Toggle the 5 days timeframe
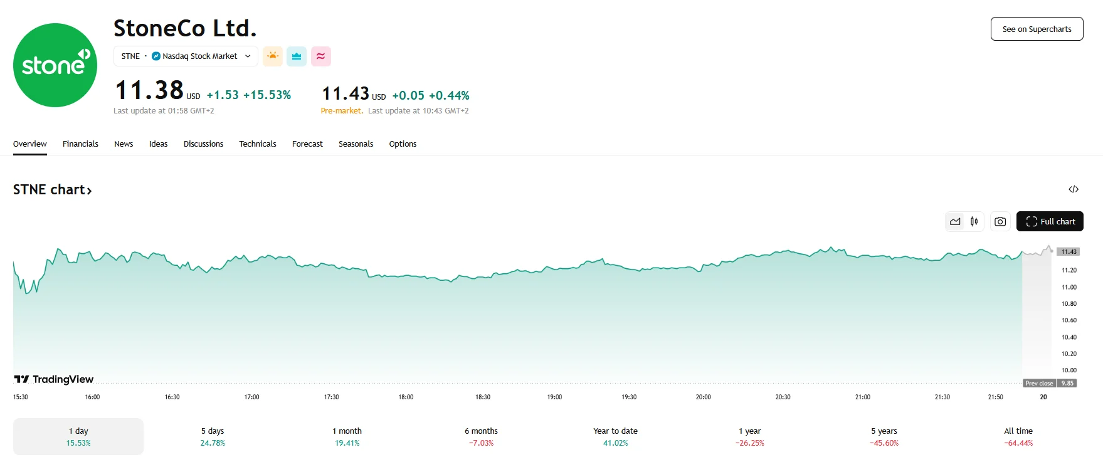The height and width of the screenshot is (472, 1103). (212, 436)
